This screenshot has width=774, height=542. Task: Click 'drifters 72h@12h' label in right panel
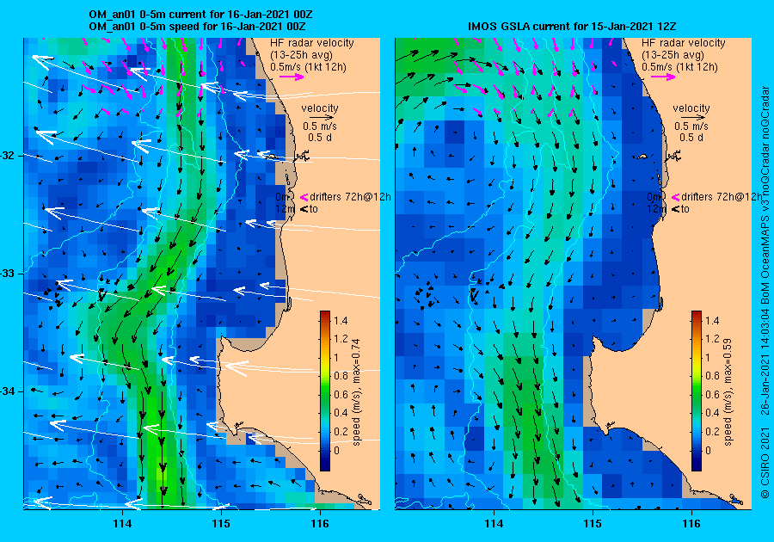pyautogui.click(x=722, y=197)
